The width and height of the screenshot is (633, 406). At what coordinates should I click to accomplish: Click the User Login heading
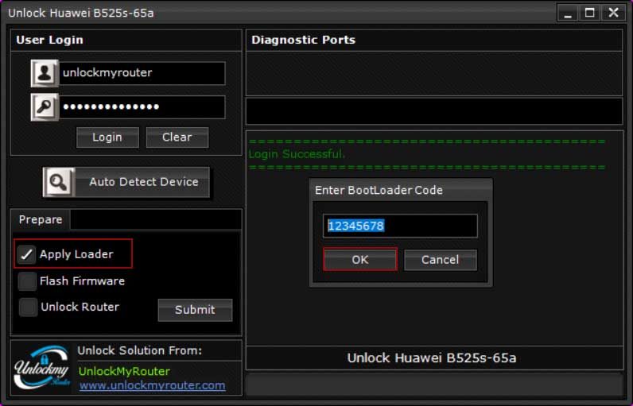click(49, 40)
